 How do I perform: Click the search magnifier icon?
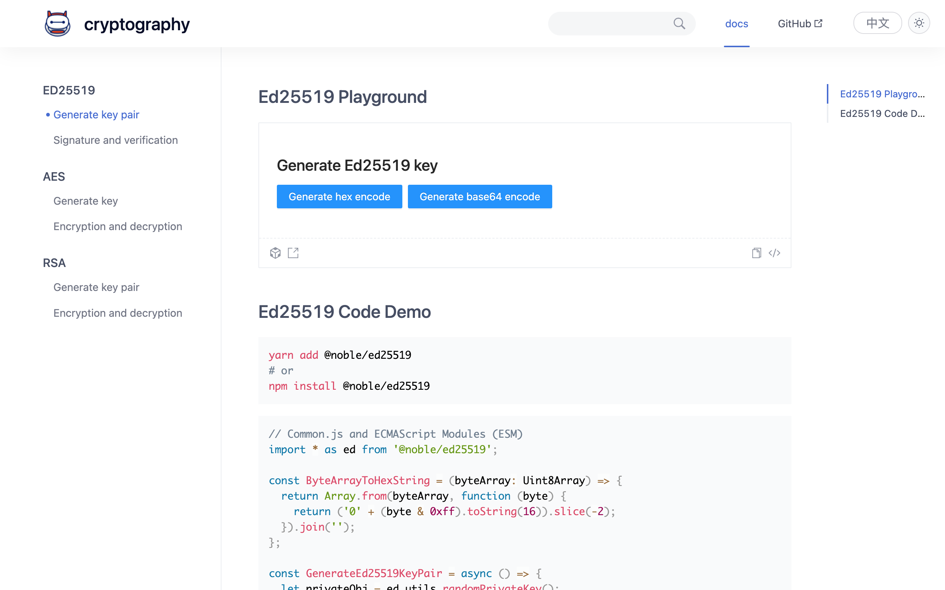679,24
